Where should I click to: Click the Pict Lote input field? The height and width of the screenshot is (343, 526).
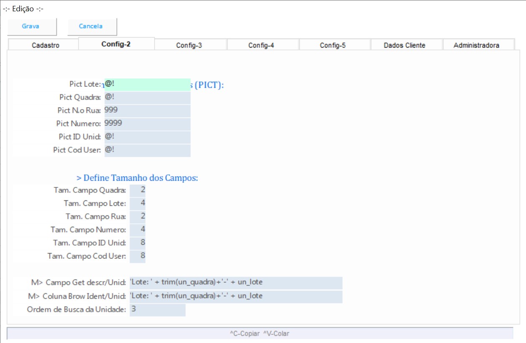pyautogui.click(x=147, y=84)
